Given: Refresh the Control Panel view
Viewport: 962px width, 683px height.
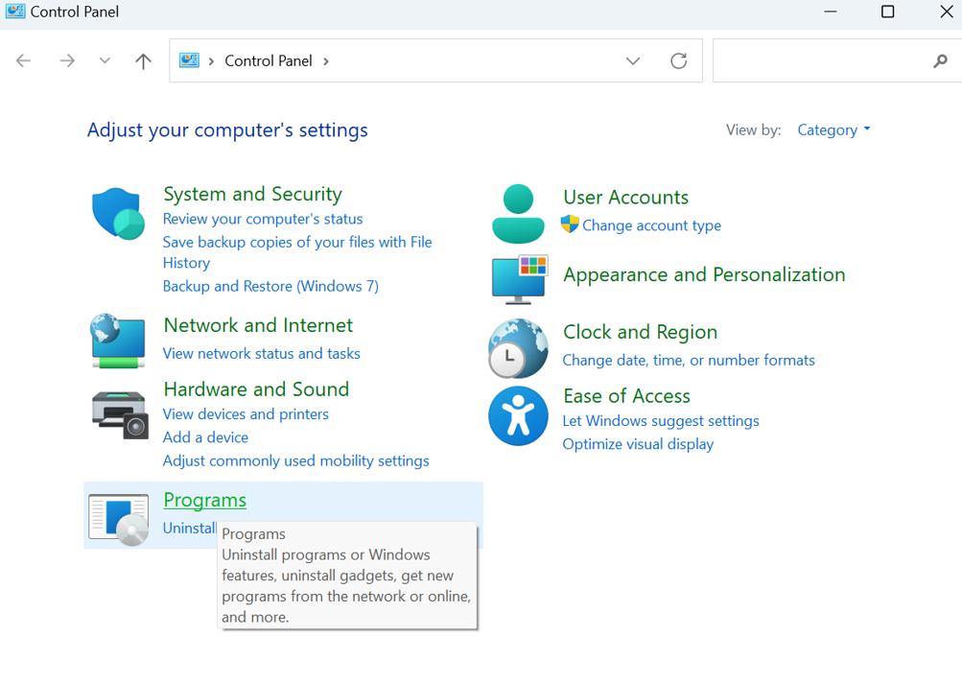Looking at the screenshot, I should (x=678, y=60).
